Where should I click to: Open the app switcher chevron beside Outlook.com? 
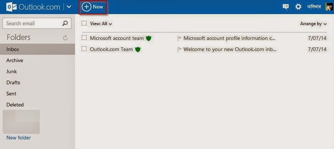[69, 7]
